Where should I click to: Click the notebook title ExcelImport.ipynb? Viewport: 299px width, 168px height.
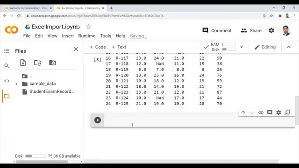coord(56,27)
